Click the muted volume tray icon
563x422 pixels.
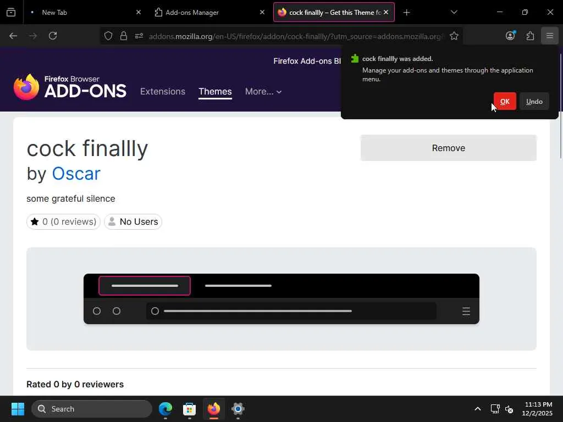pyautogui.click(x=509, y=409)
